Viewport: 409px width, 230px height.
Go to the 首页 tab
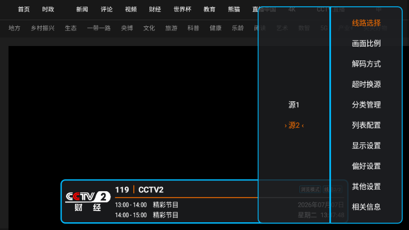[x=24, y=9]
